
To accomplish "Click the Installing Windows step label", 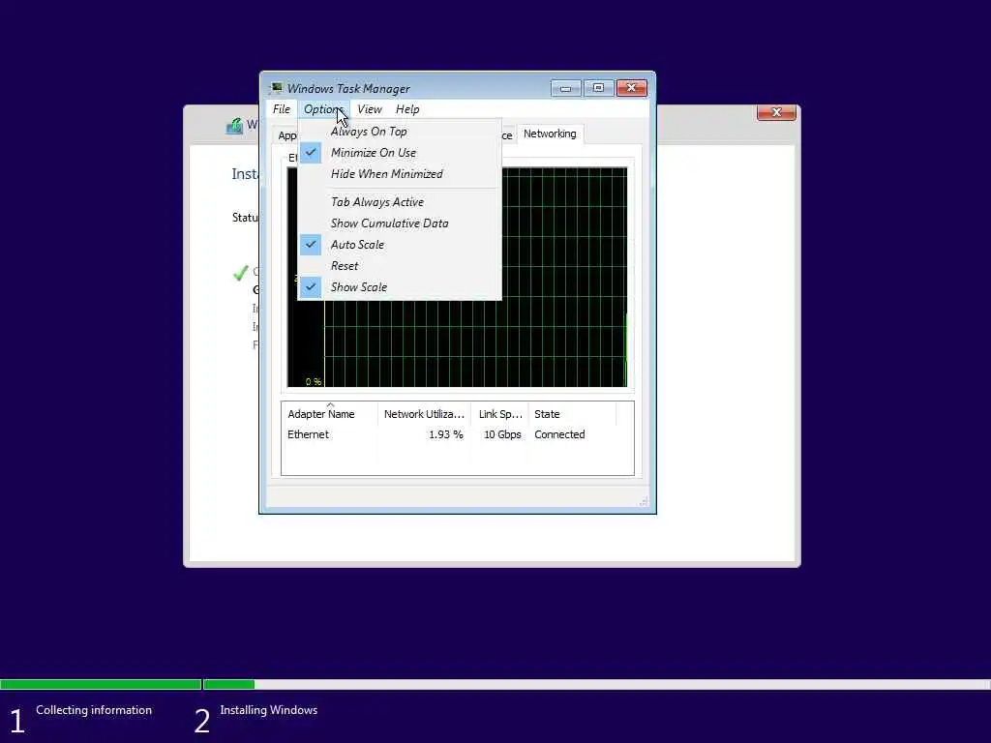I will point(269,710).
